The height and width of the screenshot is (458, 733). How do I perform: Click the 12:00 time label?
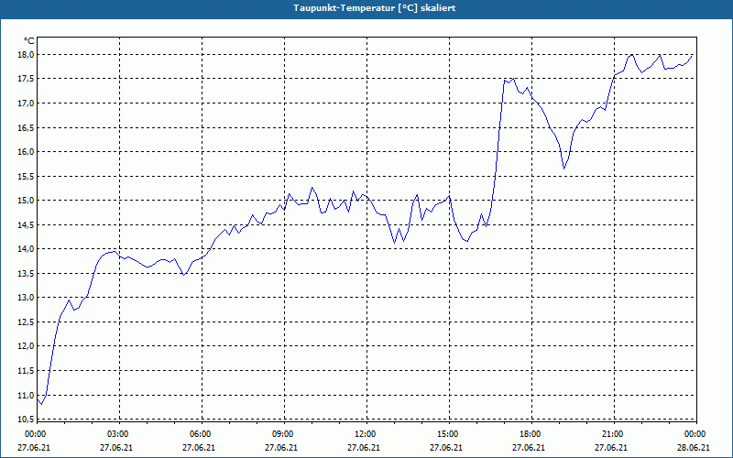[366, 434]
